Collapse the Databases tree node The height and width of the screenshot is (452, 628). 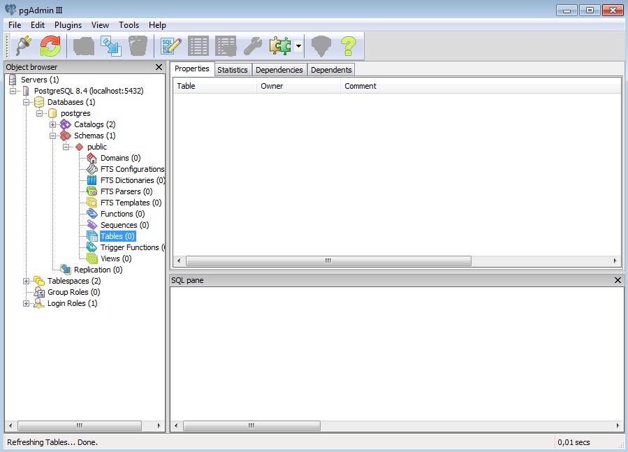click(x=27, y=102)
